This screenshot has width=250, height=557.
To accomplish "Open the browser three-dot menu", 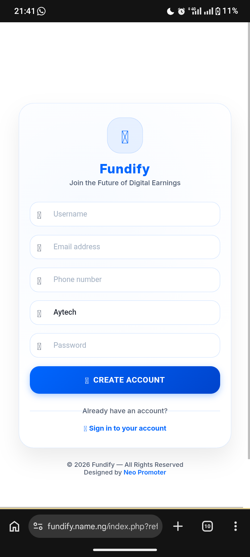I will [x=235, y=526].
